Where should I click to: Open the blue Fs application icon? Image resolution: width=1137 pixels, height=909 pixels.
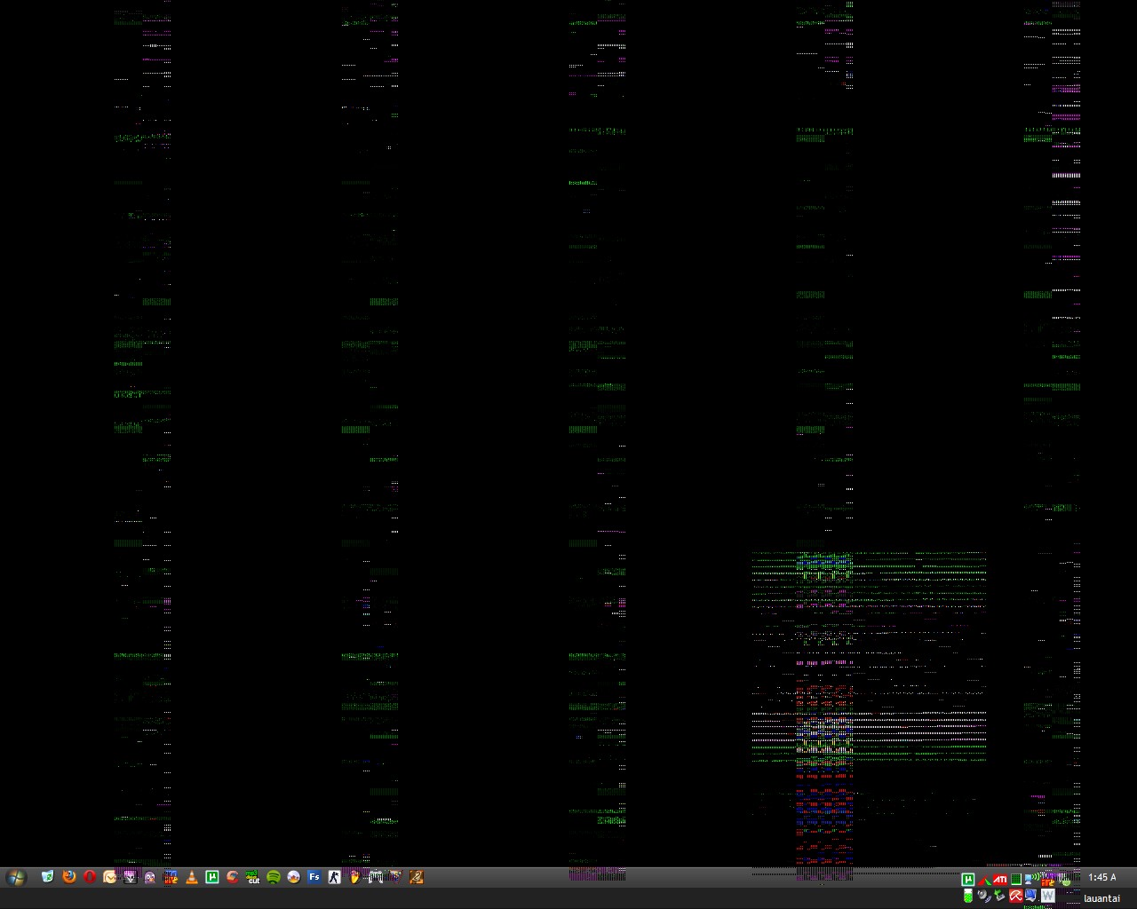314,877
